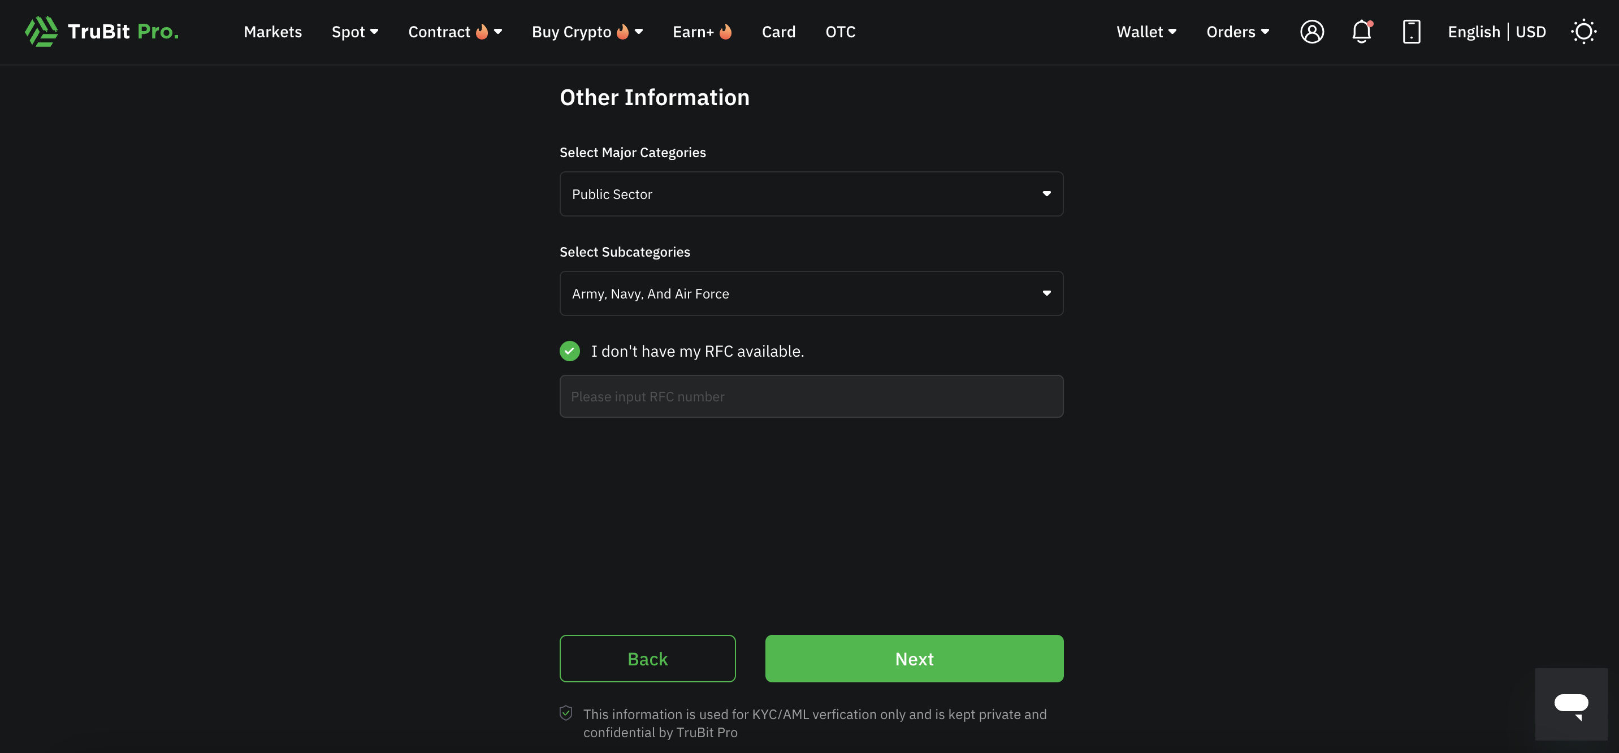Viewport: 1619px width, 753px height.
Task: Open the USD currency selector
Action: (x=1530, y=32)
